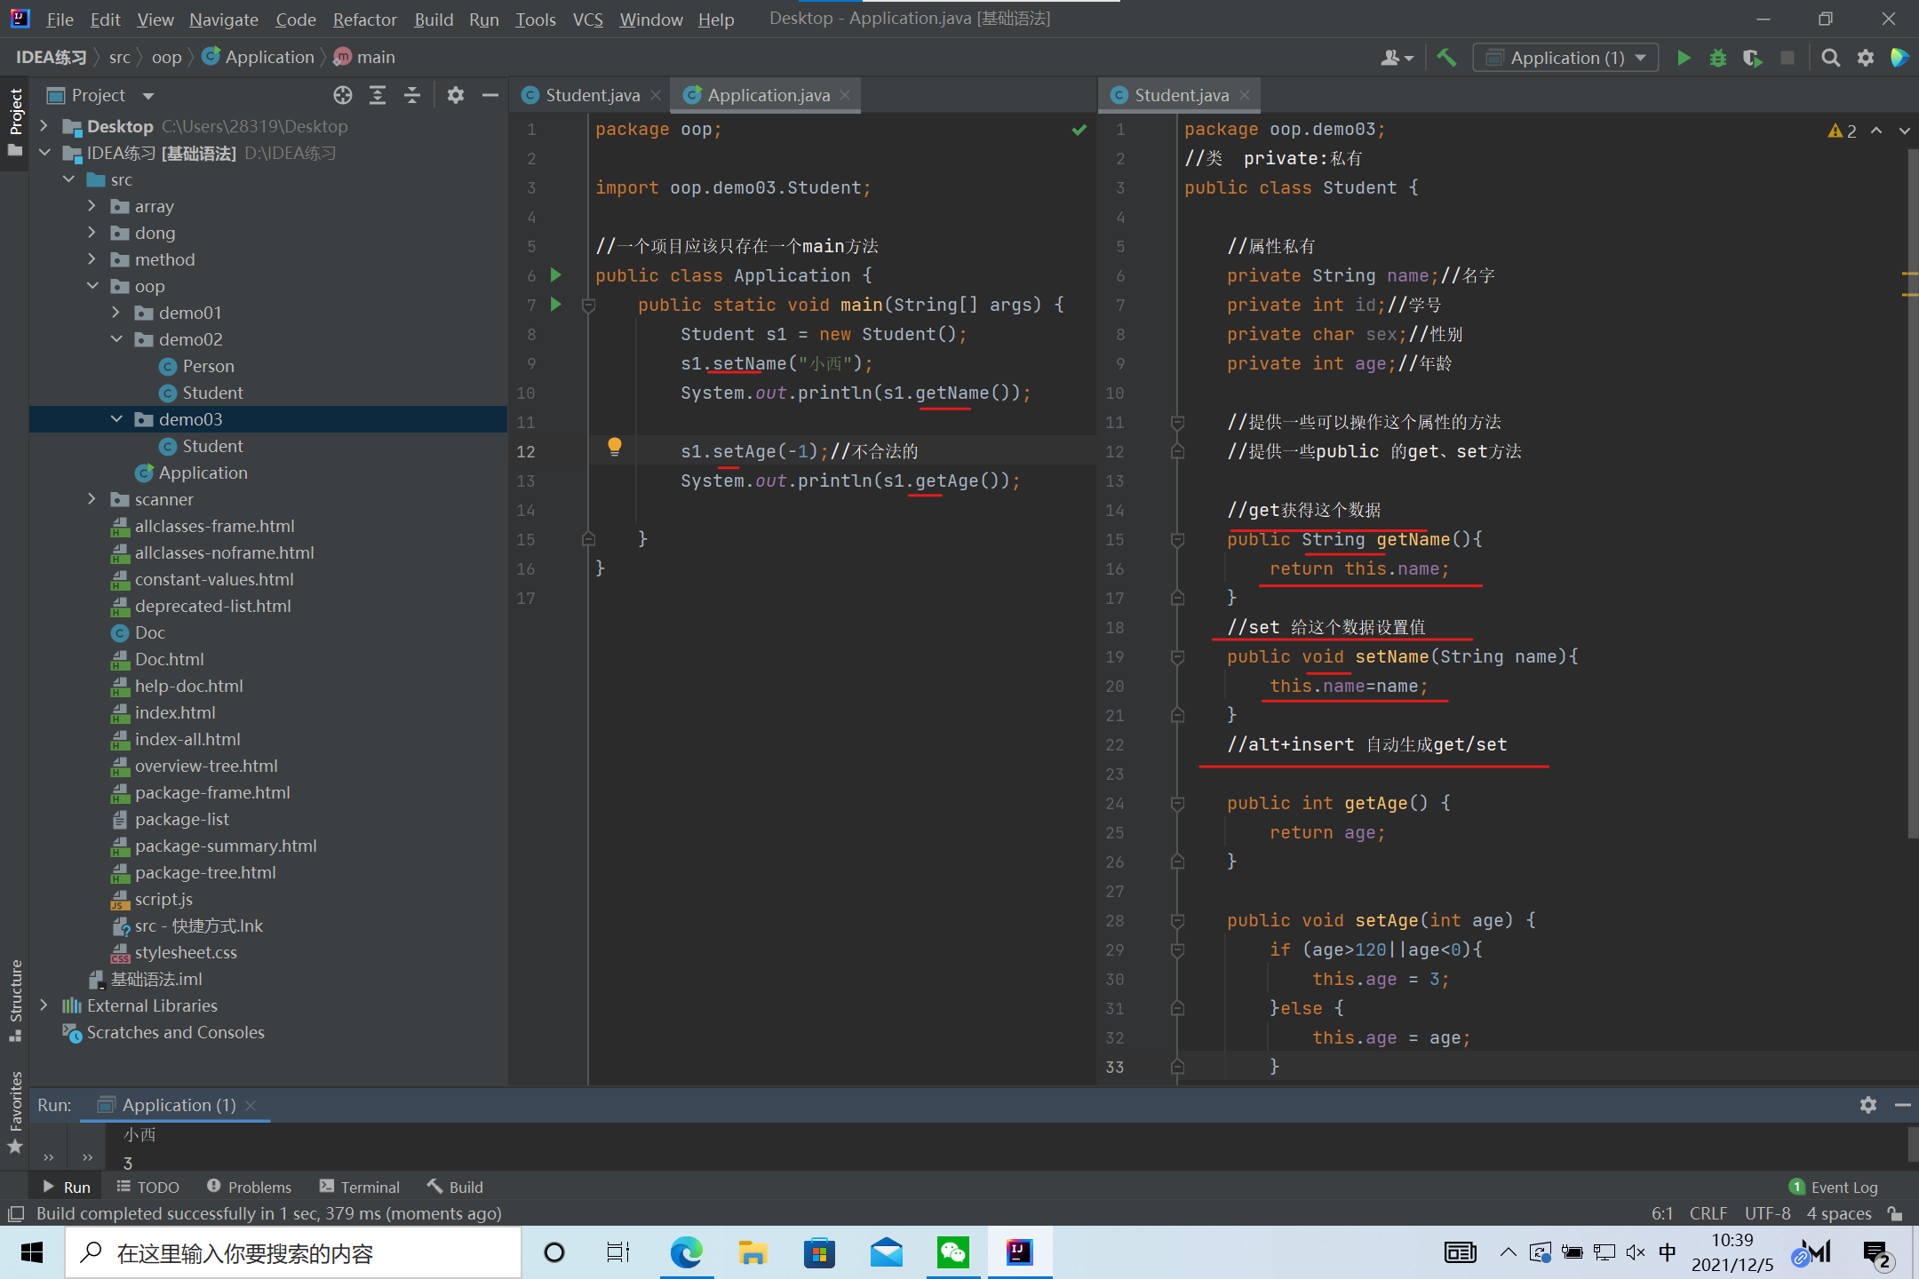Open the Terminal tool window button

360,1188
